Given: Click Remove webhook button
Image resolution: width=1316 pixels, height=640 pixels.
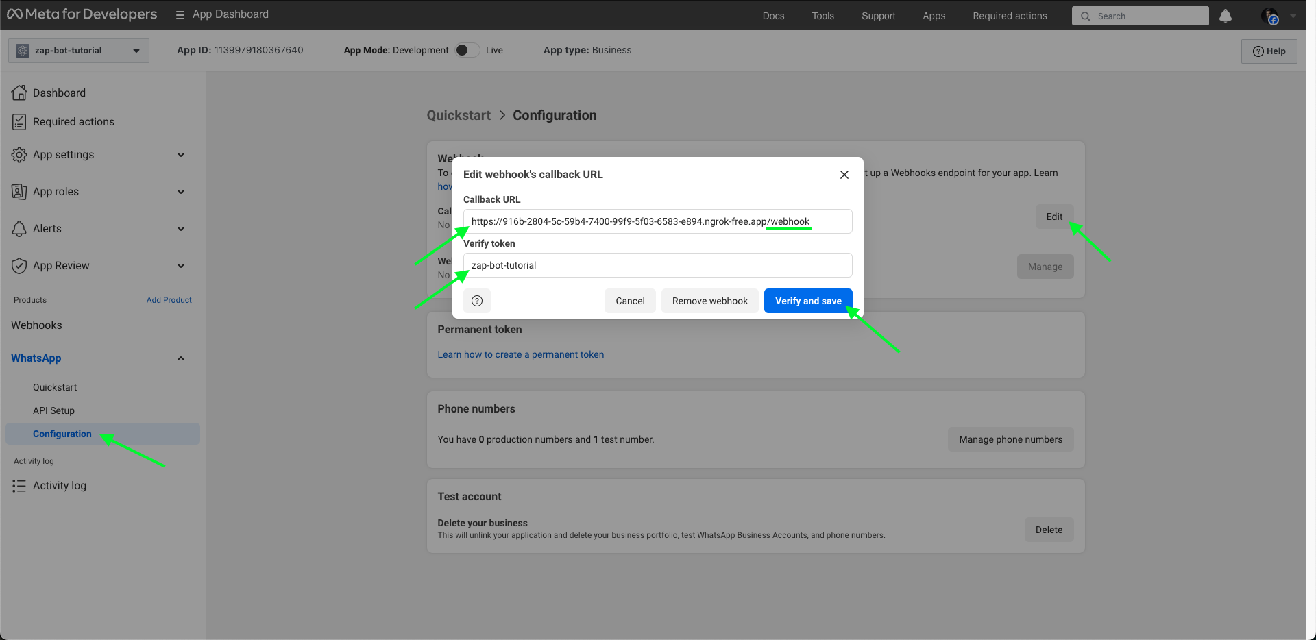Looking at the screenshot, I should 710,301.
